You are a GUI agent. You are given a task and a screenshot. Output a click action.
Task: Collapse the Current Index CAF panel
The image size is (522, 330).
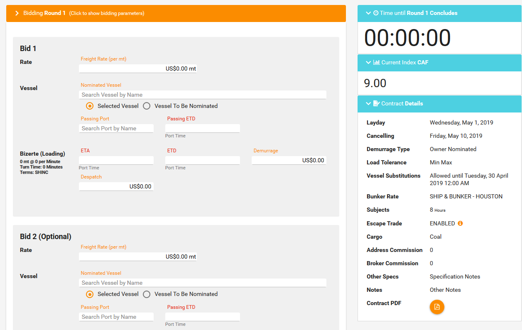click(x=368, y=63)
